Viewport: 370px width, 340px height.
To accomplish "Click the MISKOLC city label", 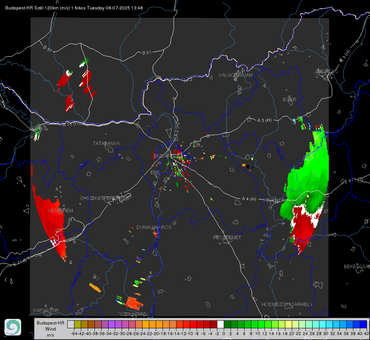I will coord(328,71).
